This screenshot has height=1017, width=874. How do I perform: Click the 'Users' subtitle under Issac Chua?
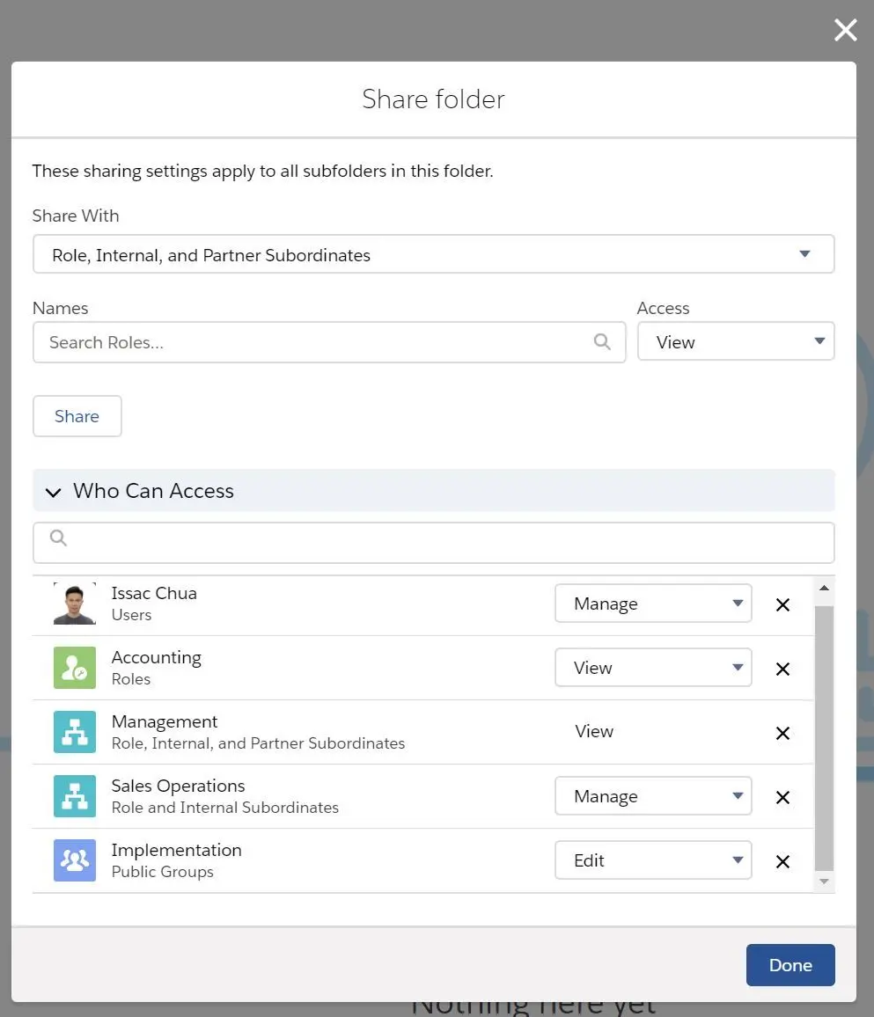pos(131,615)
